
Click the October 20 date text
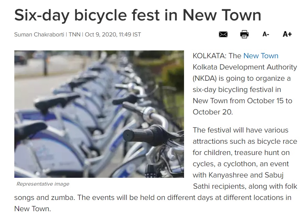[212, 112]
